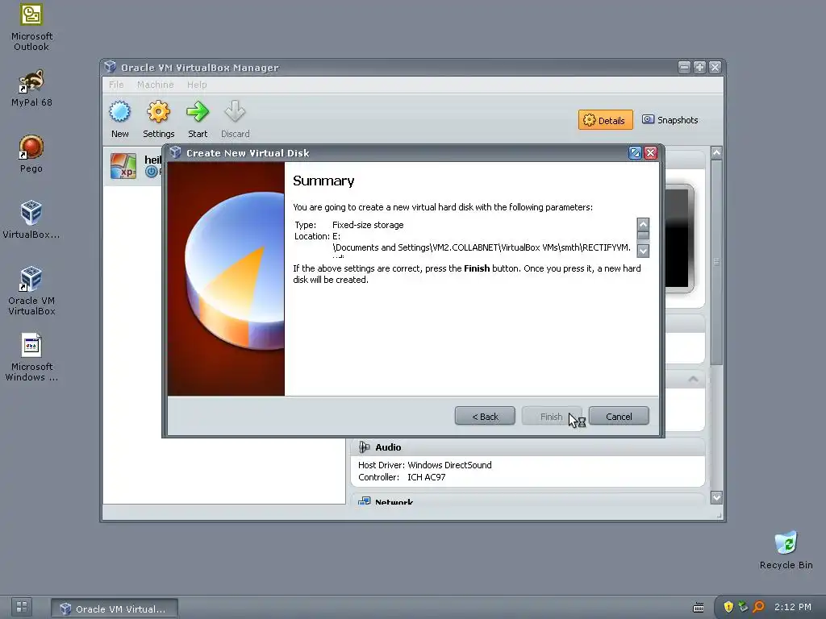The height and width of the screenshot is (619, 826).
Task: Switch to the Snapshots view
Action: (x=670, y=120)
